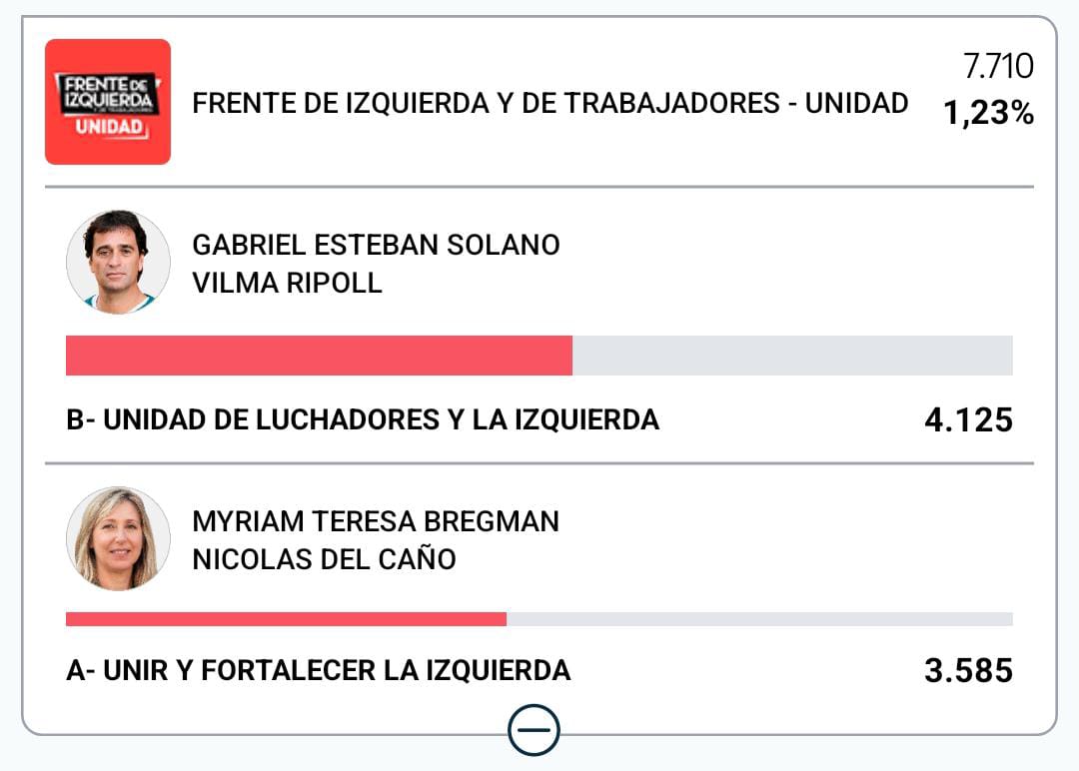Image resolution: width=1079 pixels, height=771 pixels.
Task: Select the list A- Unir y Fortalecer label
Action: tap(319, 670)
